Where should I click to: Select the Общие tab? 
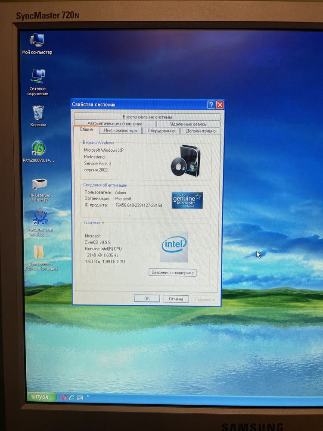[86, 129]
